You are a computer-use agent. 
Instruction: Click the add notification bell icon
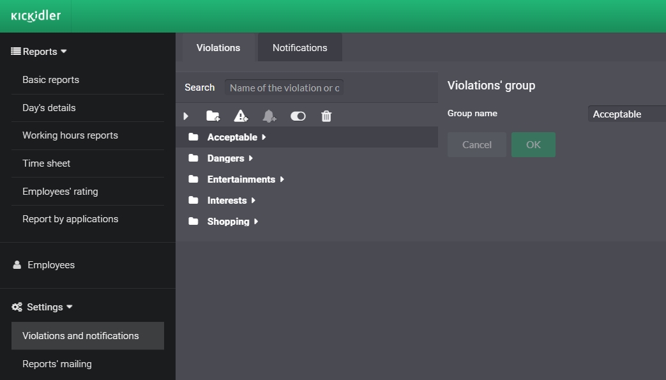pos(269,116)
